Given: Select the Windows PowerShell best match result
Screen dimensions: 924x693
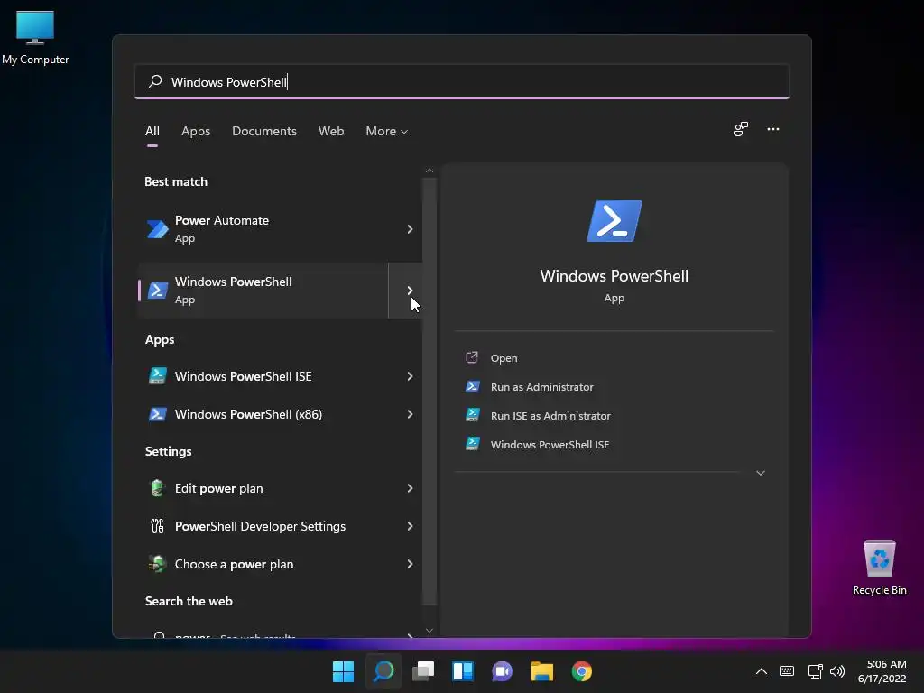Looking at the screenshot, I should pyautogui.click(x=263, y=290).
